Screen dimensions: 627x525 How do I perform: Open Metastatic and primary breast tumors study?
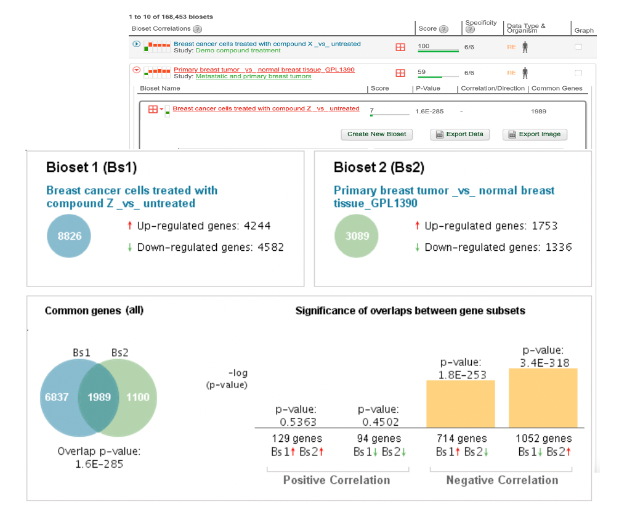tap(253, 76)
